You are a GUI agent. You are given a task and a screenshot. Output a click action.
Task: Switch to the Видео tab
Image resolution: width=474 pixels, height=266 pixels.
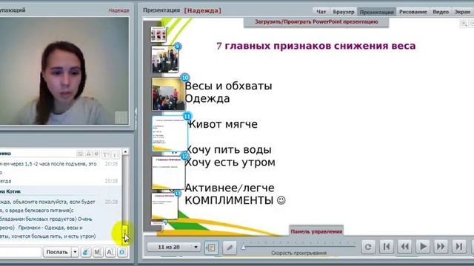tap(441, 12)
